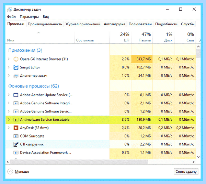Image resolution: width=206 pixels, height=184 pixels.
Task: Expand Adobe Genuine Software Servic... entry
Action: (9, 111)
